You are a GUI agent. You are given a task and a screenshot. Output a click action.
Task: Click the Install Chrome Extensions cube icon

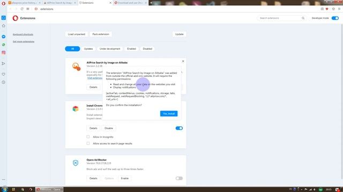point(76,109)
